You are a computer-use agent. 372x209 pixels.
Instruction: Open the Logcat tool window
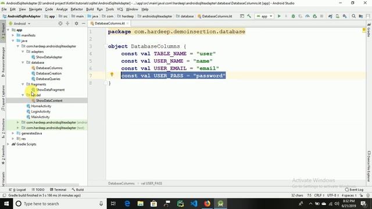point(17,190)
